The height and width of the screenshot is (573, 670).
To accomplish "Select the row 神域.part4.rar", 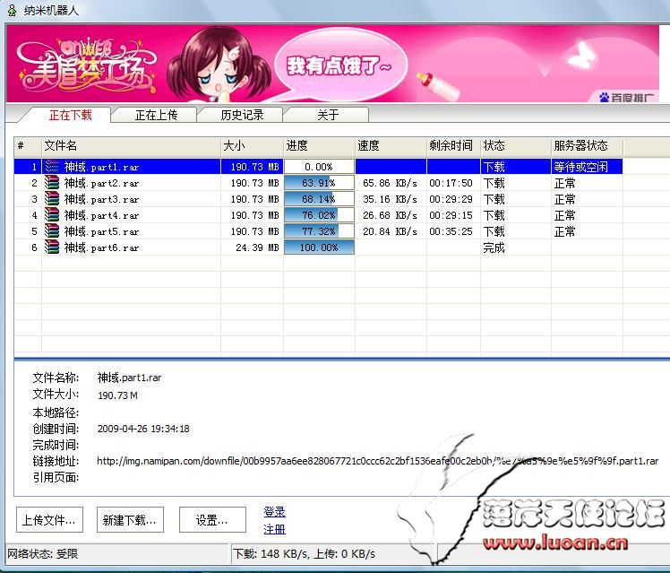I will pos(318,215).
